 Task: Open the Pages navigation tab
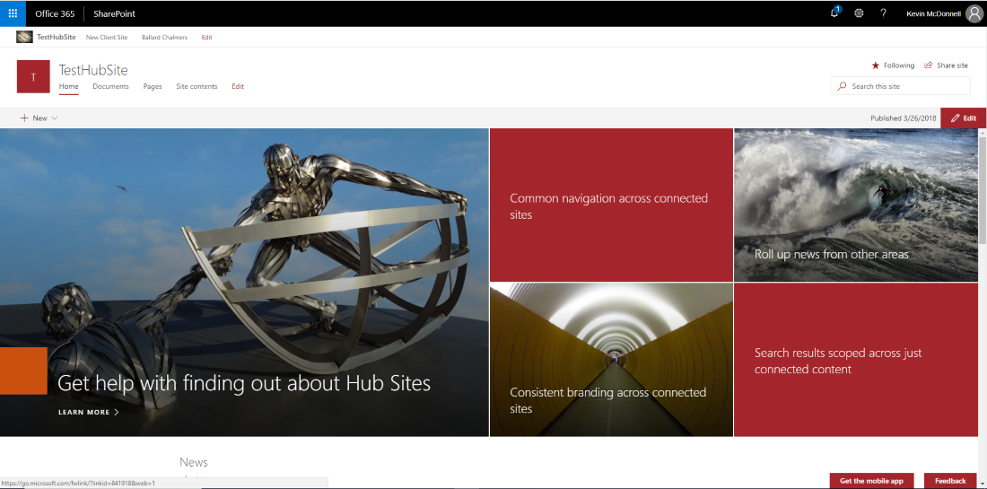153,86
